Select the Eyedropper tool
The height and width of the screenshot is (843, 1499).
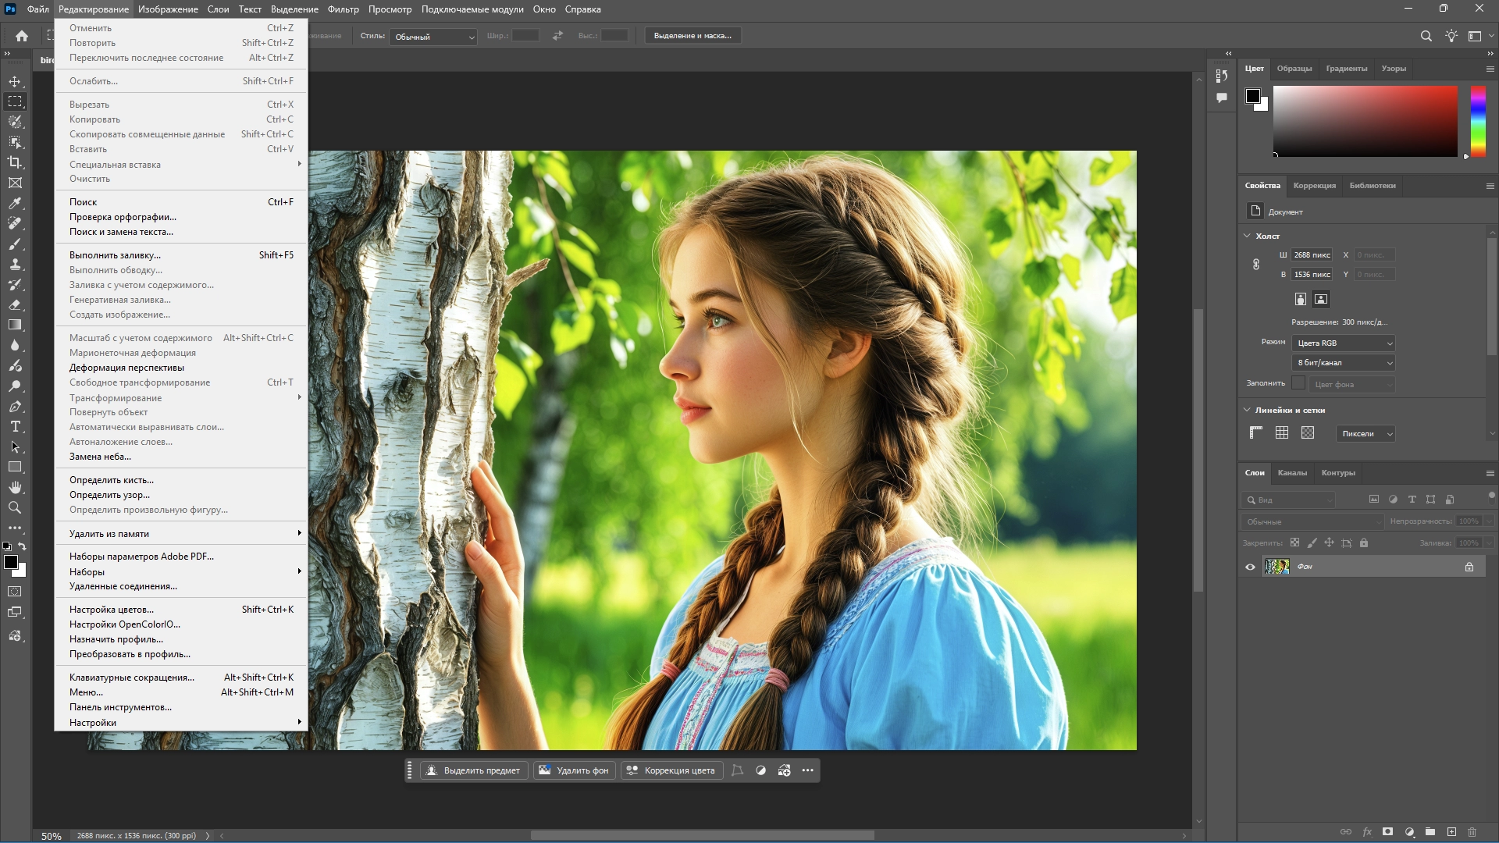(x=15, y=203)
